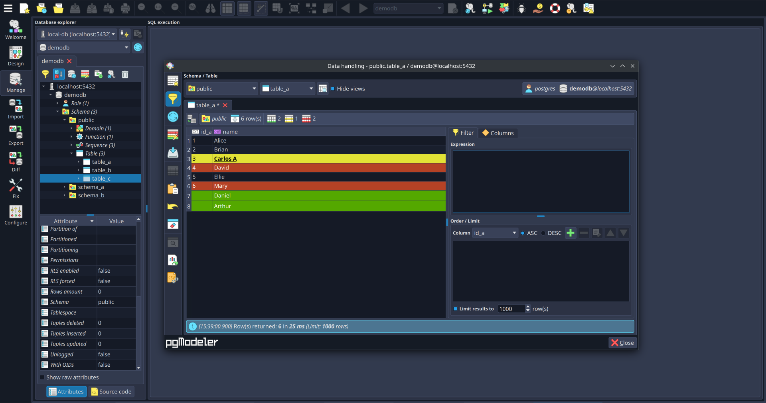Paste rows using the clipboard icon
This screenshot has height=403, width=766.
click(173, 189)
